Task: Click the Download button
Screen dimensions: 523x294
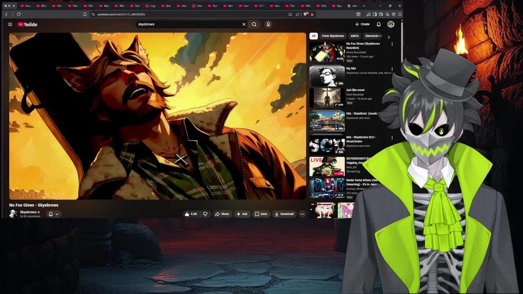Action: click(x=284, y=214)
